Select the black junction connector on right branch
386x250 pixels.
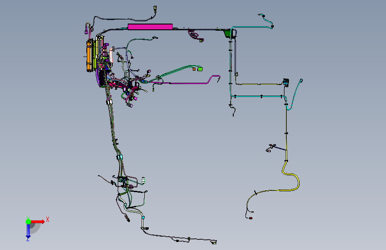pyautogui.click(x=286, y=81)
